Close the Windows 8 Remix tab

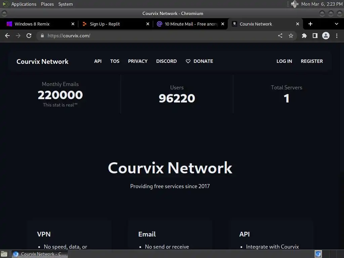point(73,24)
